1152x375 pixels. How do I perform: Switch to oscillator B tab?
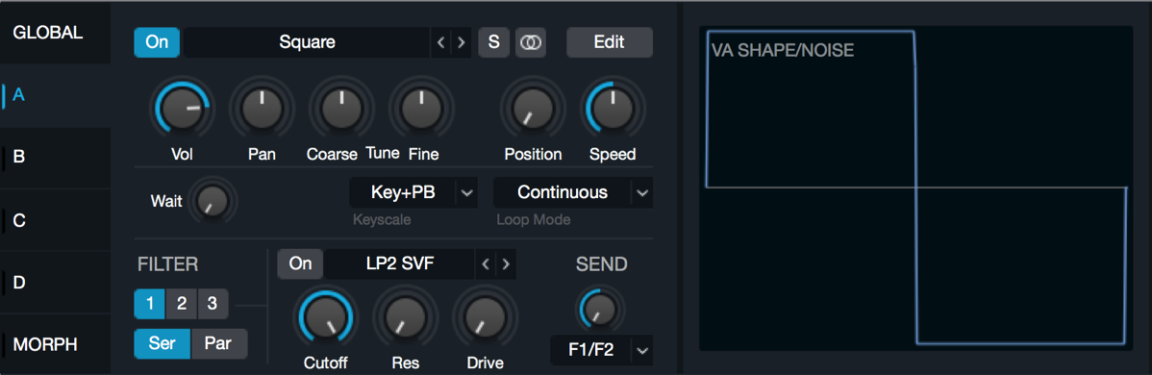[x=55, y=158]
